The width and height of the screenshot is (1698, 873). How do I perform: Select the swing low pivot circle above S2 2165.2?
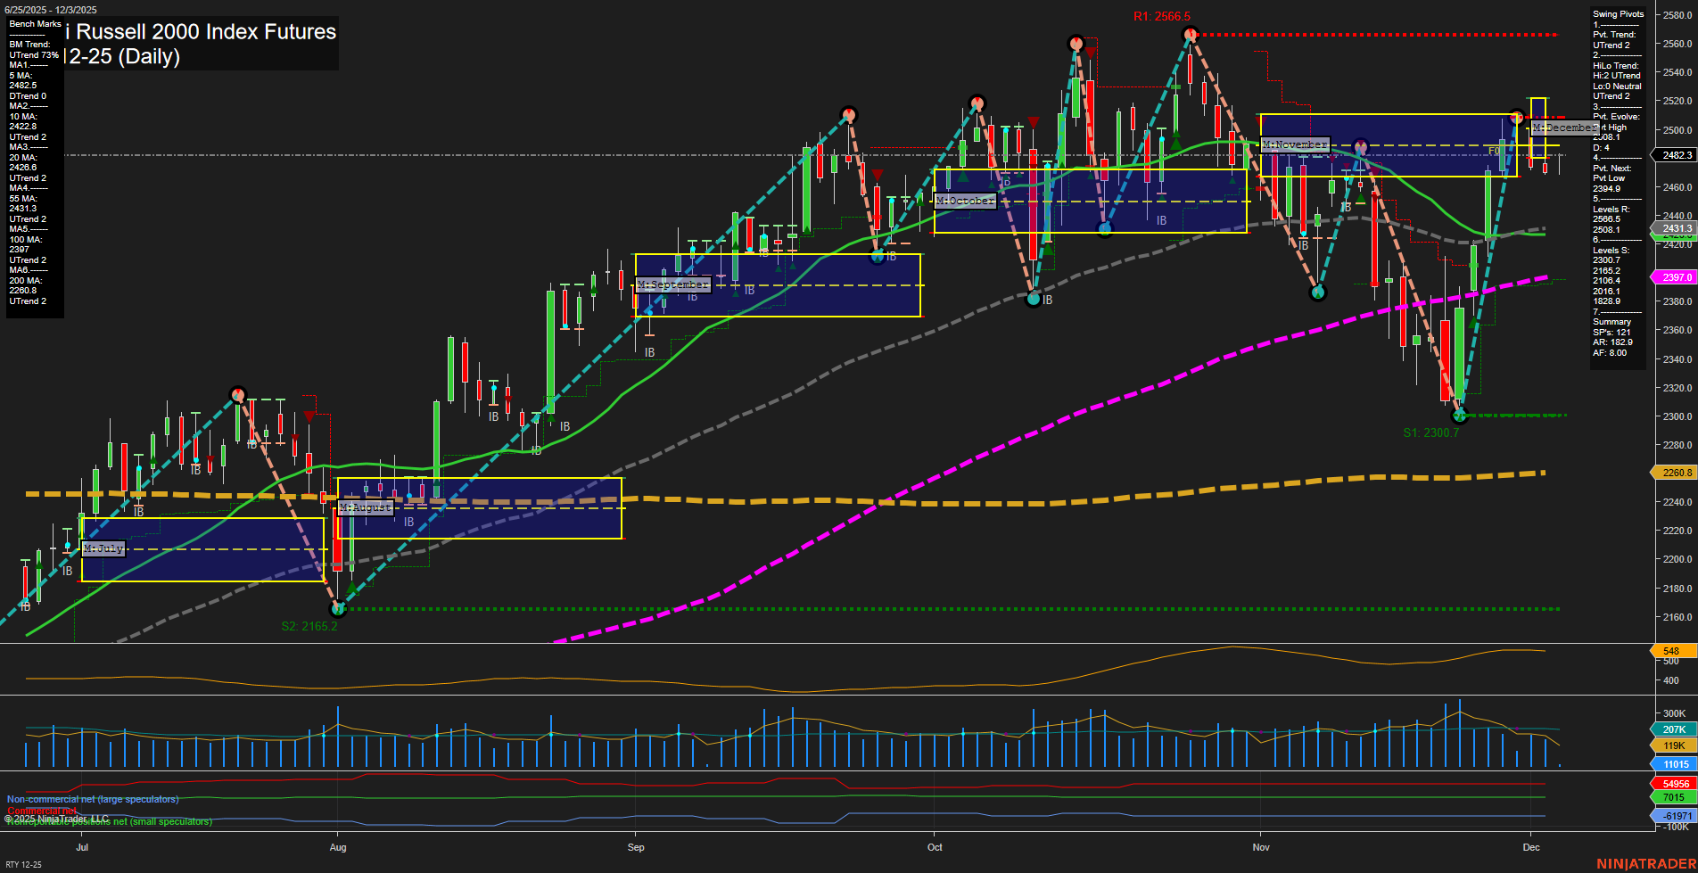[338, 609]
